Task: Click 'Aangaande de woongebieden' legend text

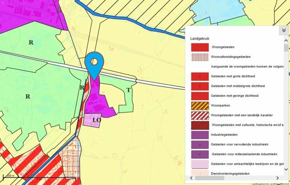Action: (247, 67)
